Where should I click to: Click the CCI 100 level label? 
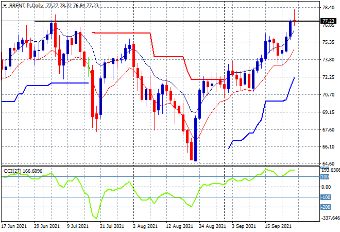pyautogui.click(x=325, y=177)
